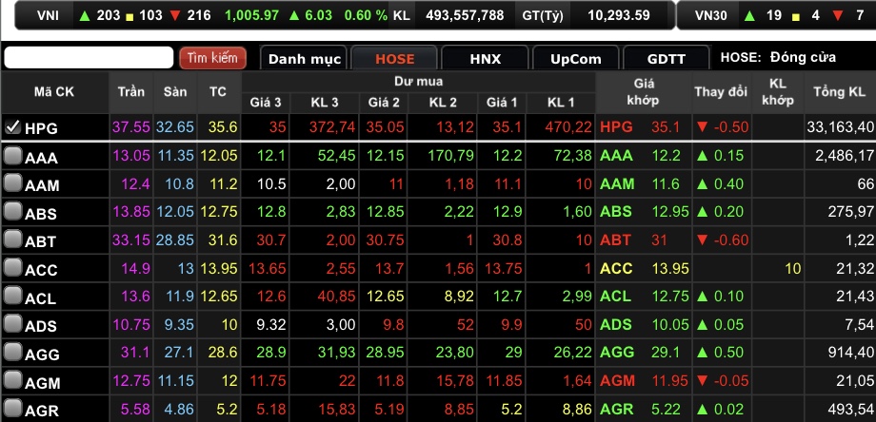Click the HPG red symbol in Giá khớp
Screen dimensions: 876x422
point(616,127)
